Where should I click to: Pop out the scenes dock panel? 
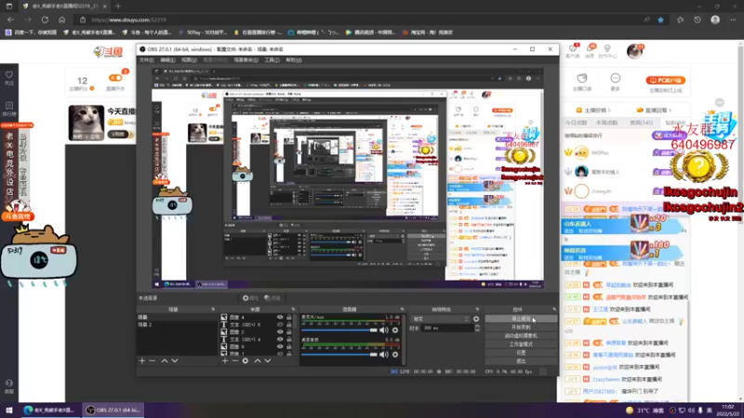pos(213,309)
